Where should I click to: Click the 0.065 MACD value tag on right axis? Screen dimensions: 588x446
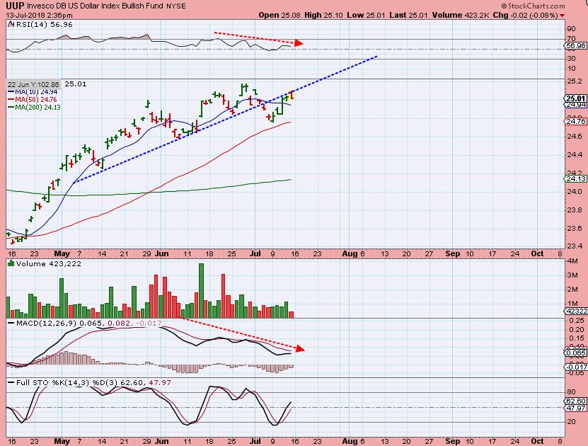[x=576, y=353]
